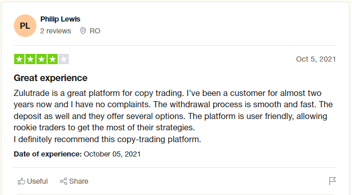
Task: Flag this review for reporting
Action: click(x=333, y=181)
